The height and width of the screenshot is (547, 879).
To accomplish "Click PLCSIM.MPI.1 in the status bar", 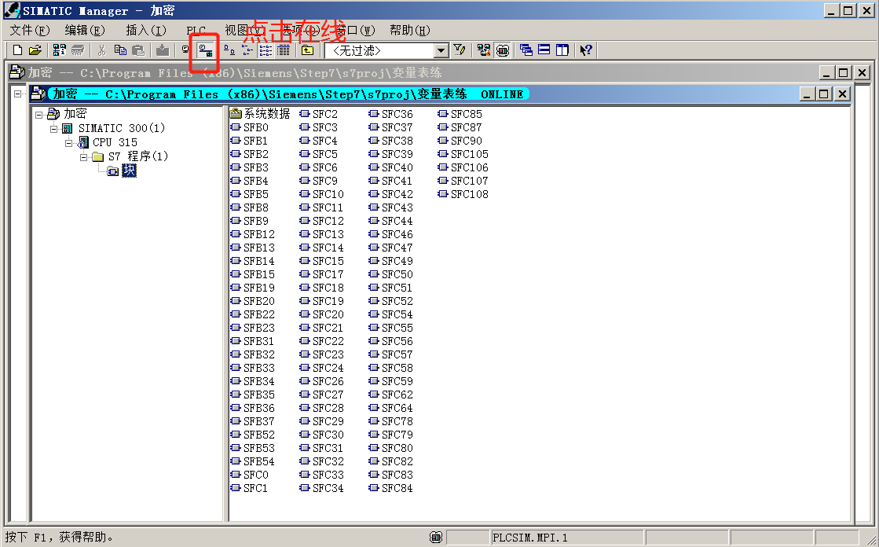I will tap(530, 538).
